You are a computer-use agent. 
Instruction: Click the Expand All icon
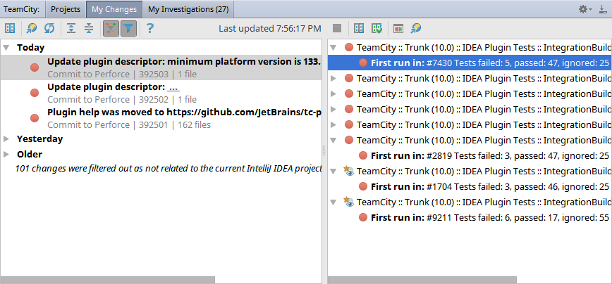click(71, 28)
